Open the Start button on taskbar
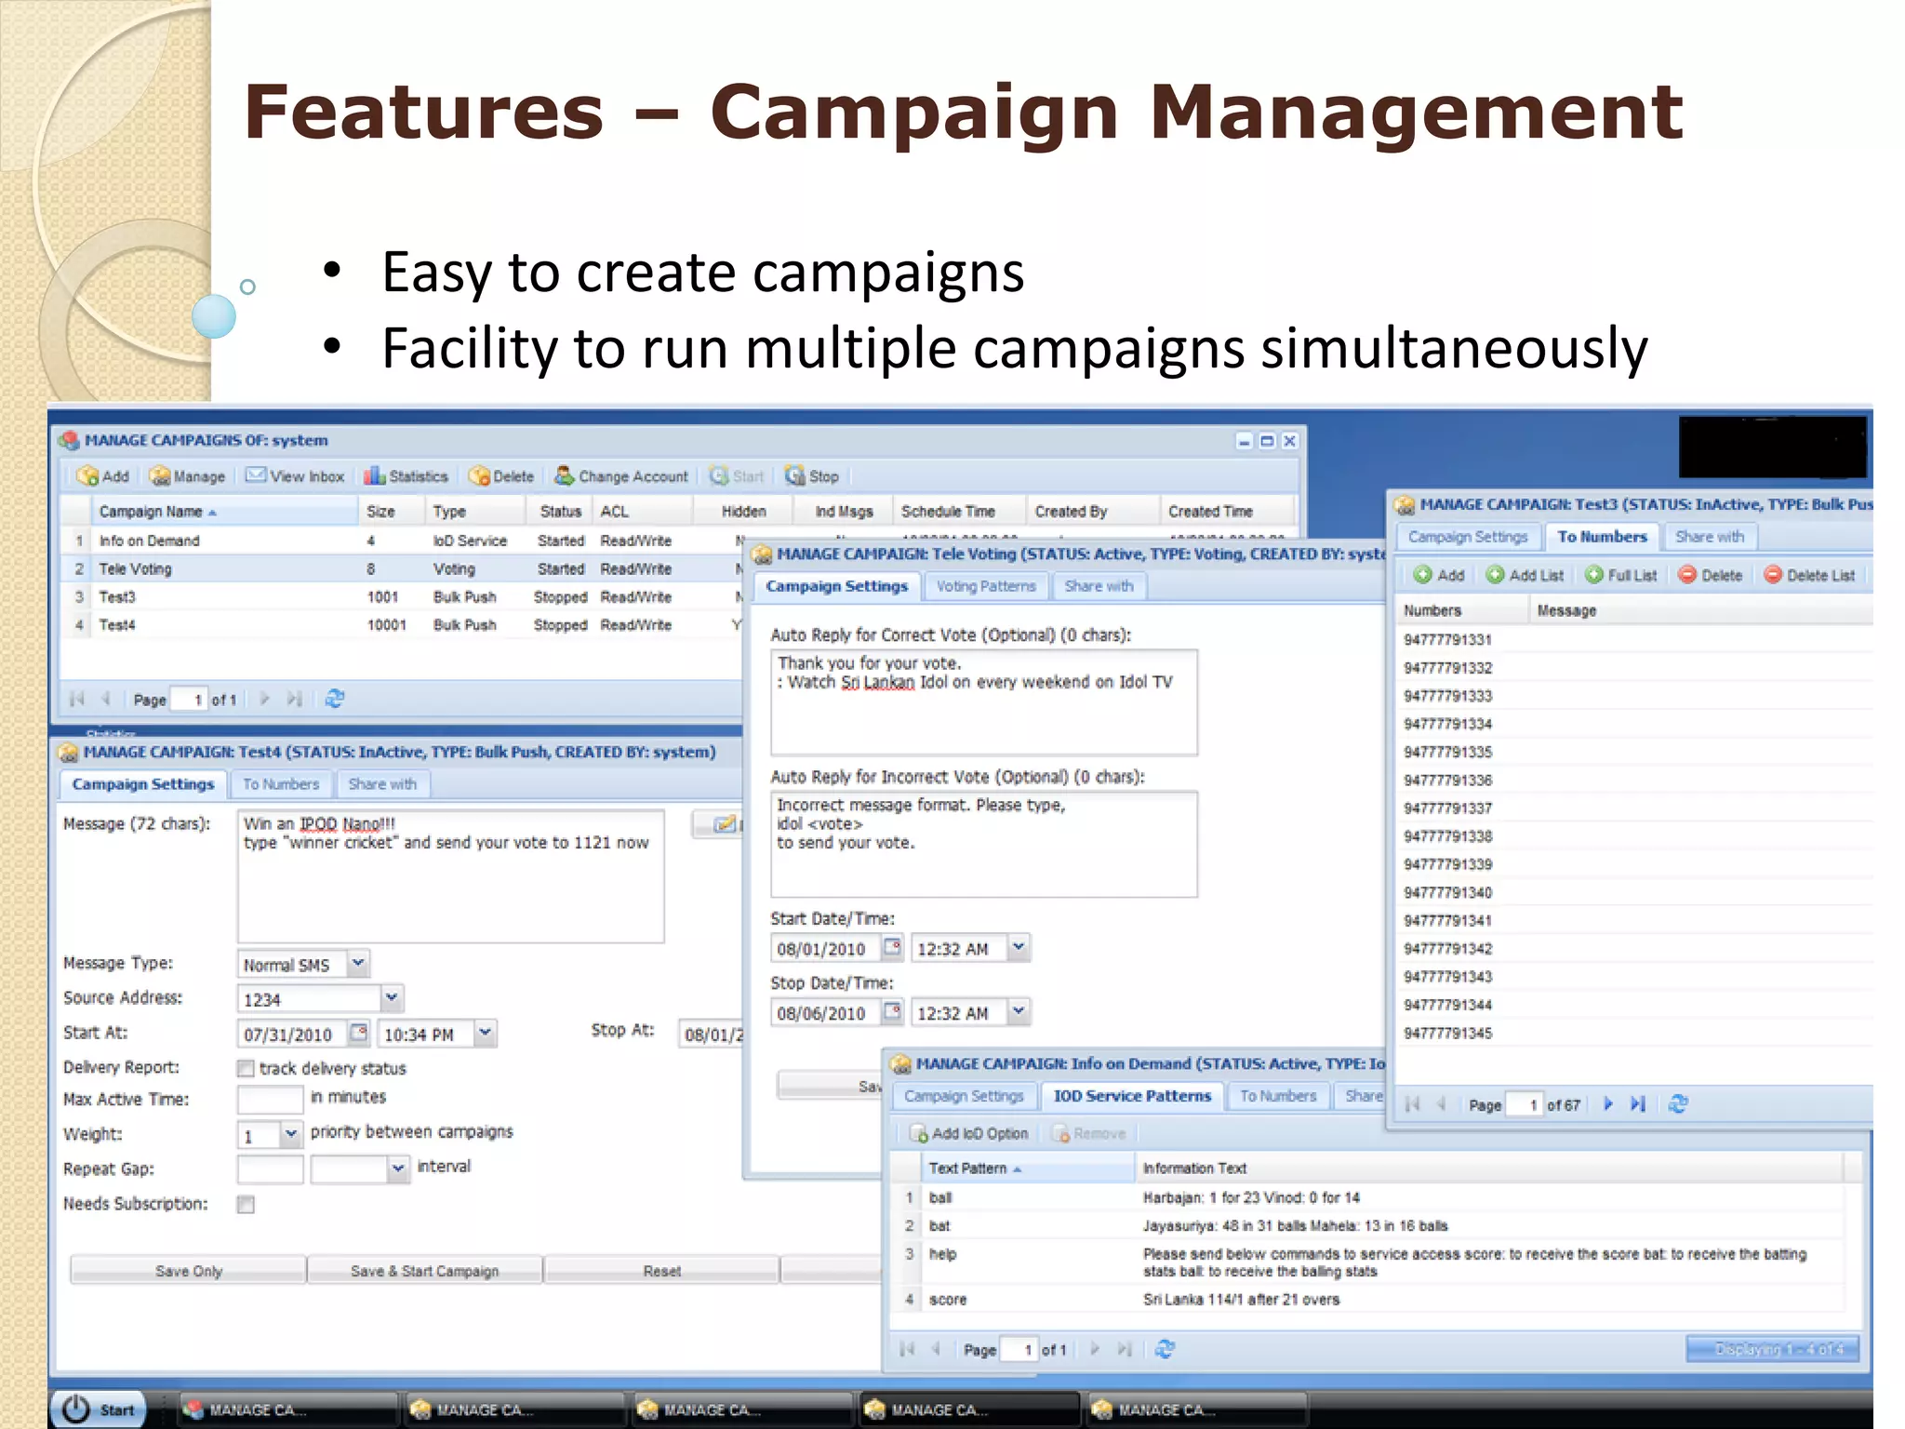This screenshot has width=1905, height=1429. [99, 1409]
